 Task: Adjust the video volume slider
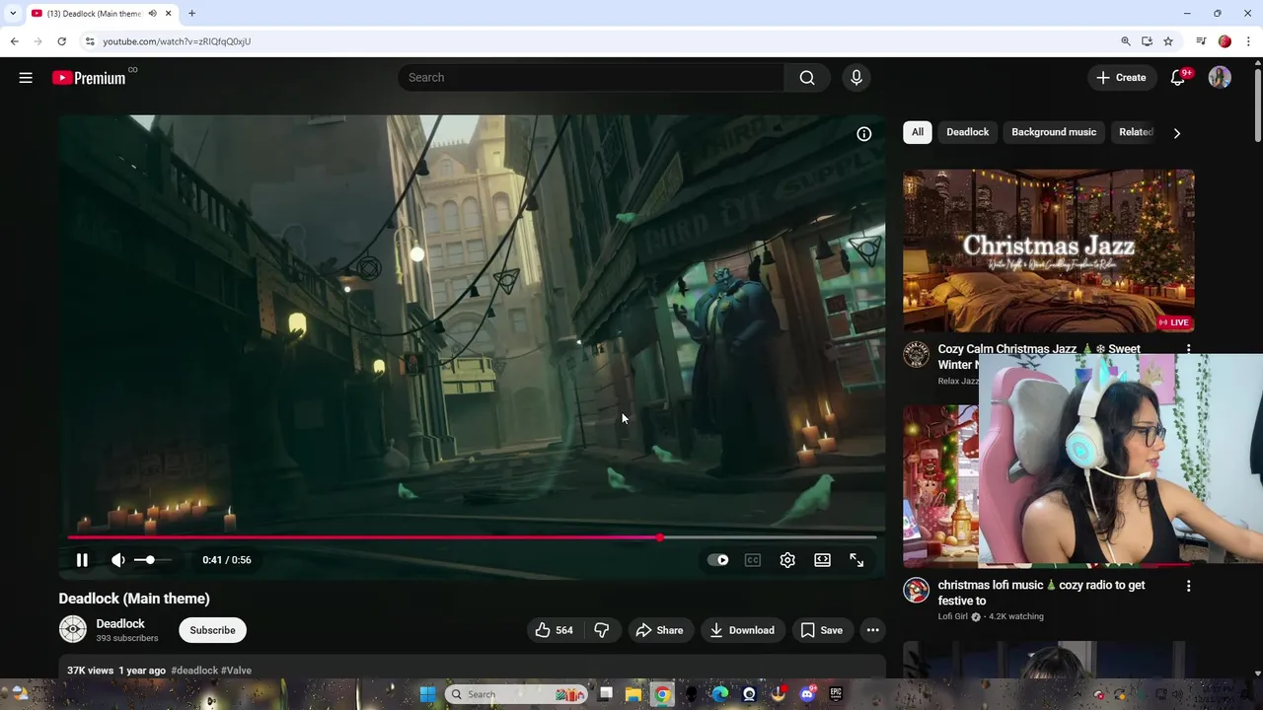(152, 560)
